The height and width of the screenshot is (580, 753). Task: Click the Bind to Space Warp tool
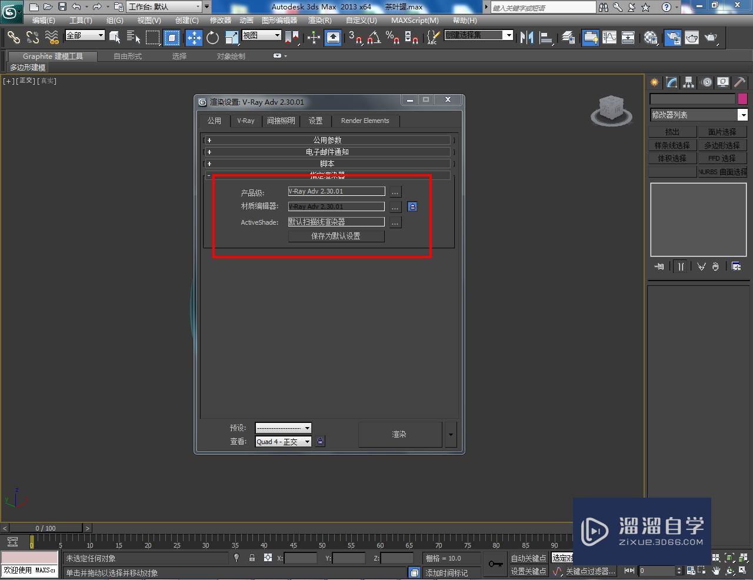pyautogui.click(x=52, y=38)
